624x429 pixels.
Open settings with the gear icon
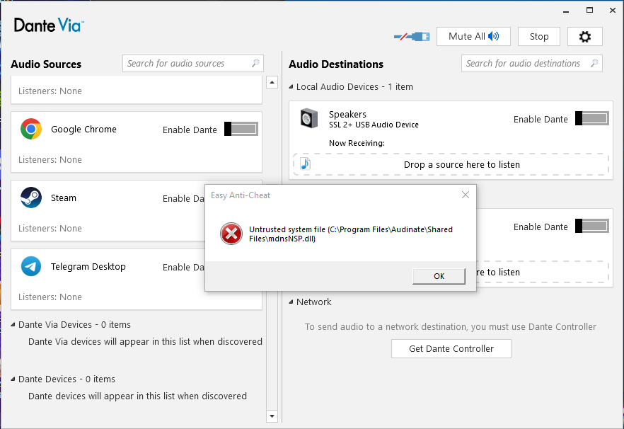[x=584, y=37]
